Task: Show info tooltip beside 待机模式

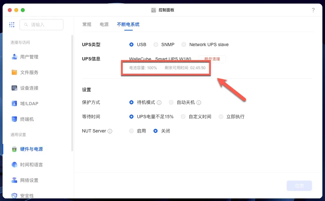Action: [159, 103]
